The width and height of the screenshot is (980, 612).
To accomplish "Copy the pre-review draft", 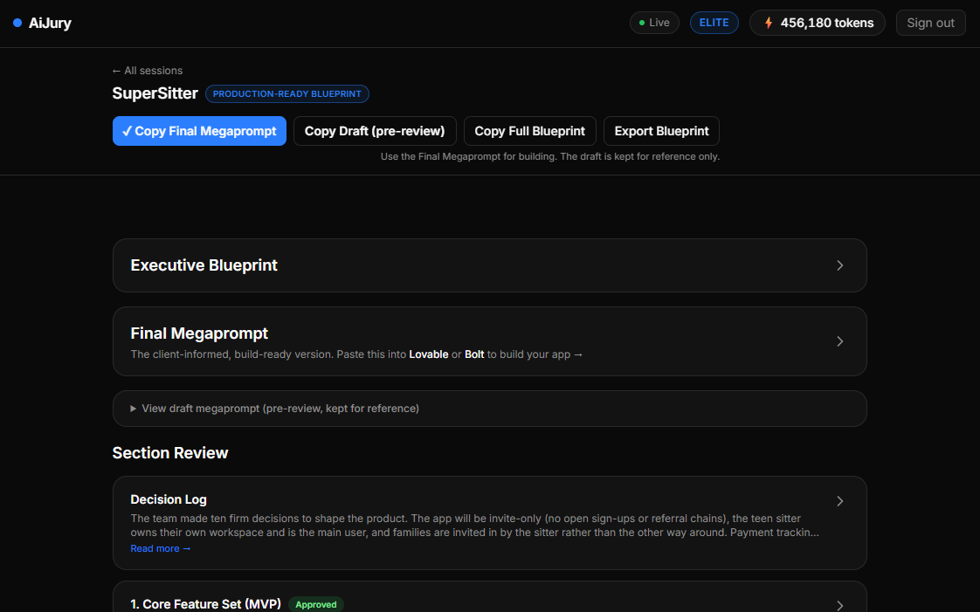I will [x=375, y=131].
